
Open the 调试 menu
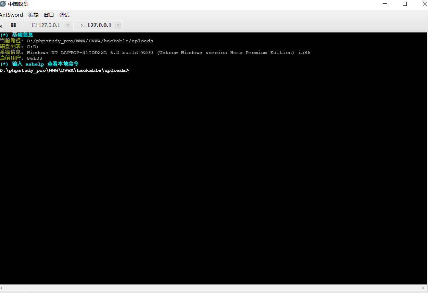click(64, 15)
